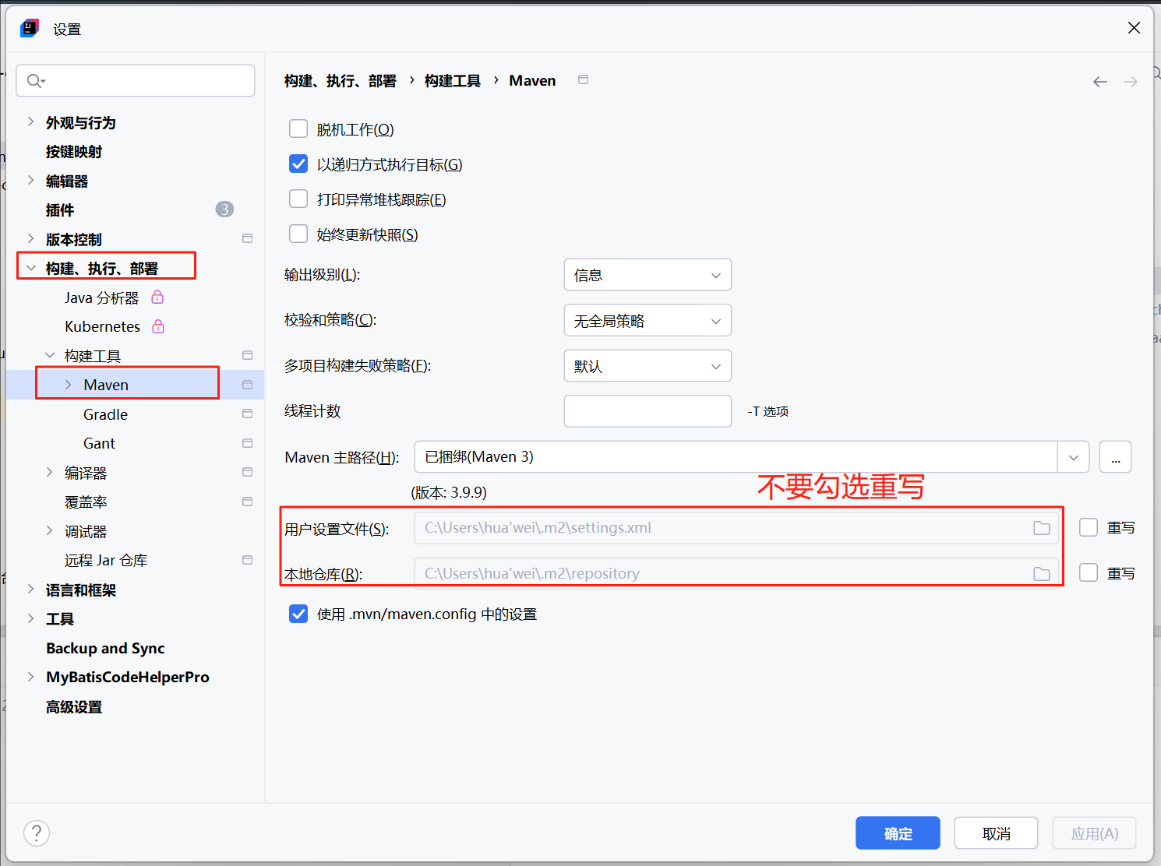The image size is (1161, 866).
Task: Browse folder for 本地仓库 path
Action: tap(1042, 574)
